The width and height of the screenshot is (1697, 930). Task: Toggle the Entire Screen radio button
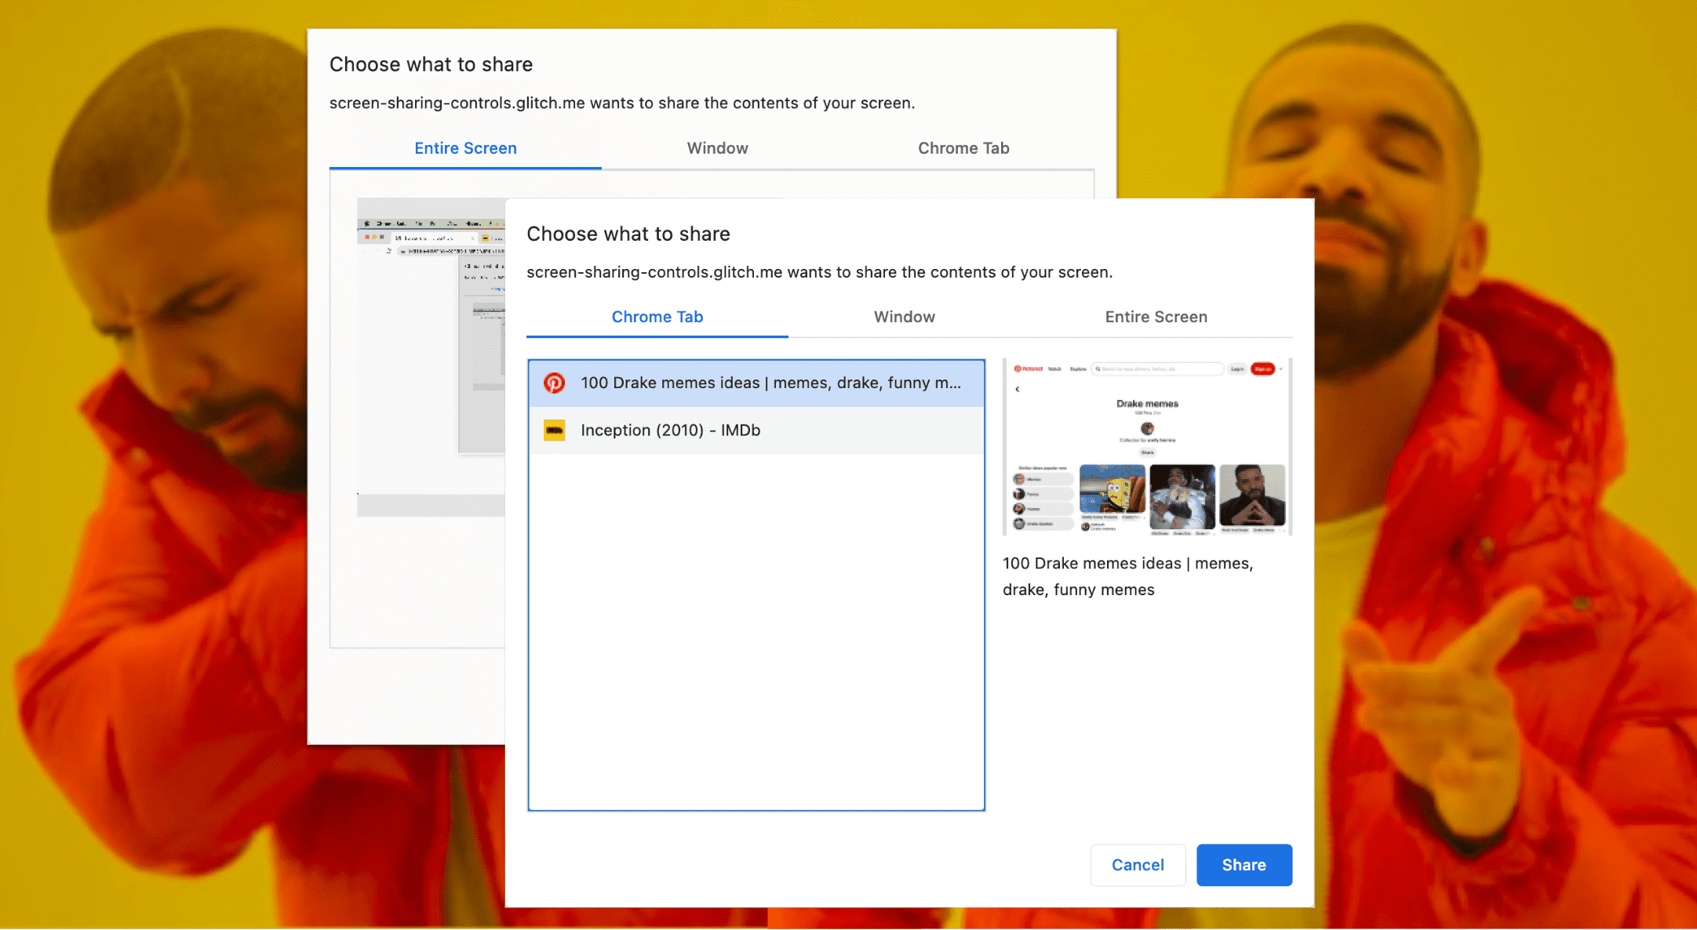tap(1154, 318)
